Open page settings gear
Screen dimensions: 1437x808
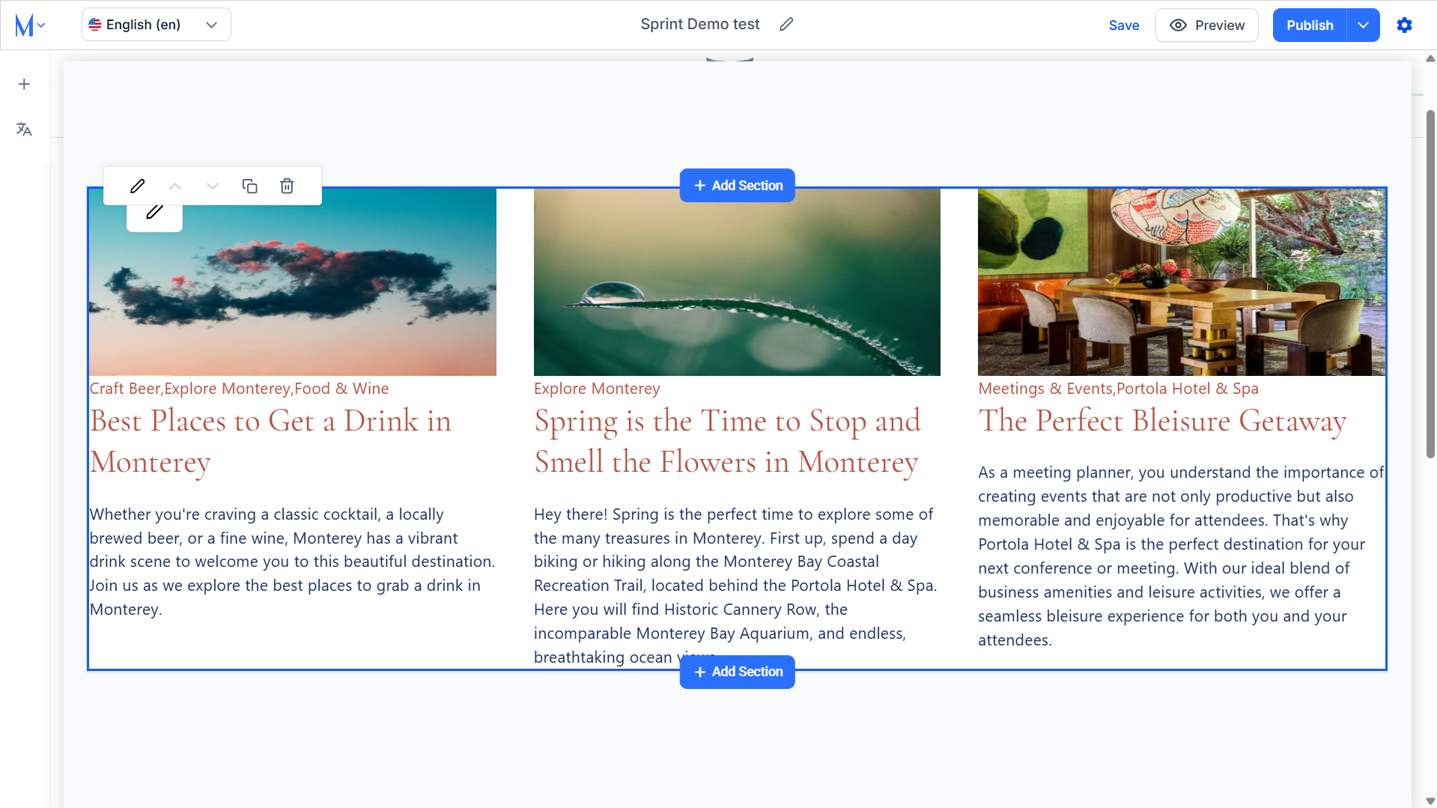pyautogui.click(x=1404, y=25)
